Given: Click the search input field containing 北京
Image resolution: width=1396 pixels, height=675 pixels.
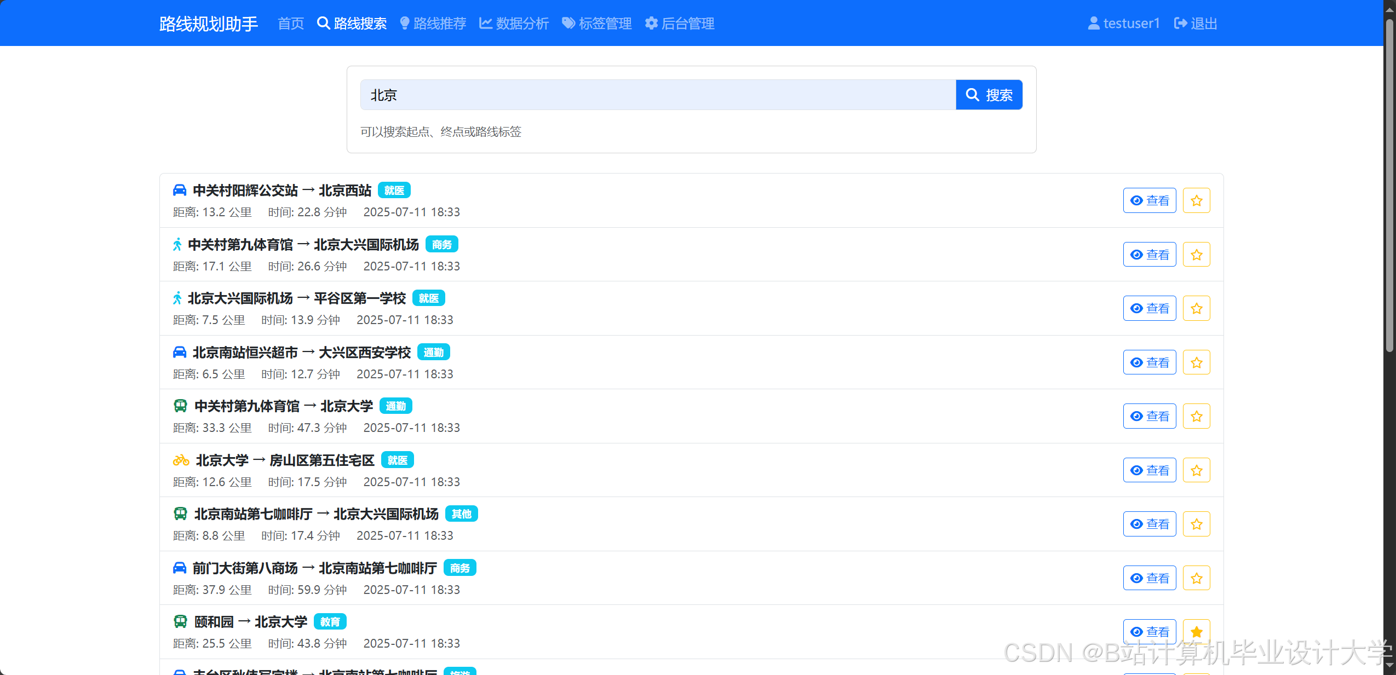Looking at the screenshot, I should pyautogui.click(x=657, y=95).
